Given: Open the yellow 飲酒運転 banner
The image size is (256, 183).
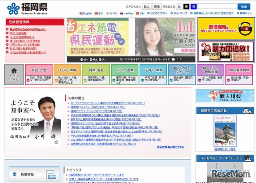Looking at the screenshot, I should click(x=226, y=28).
